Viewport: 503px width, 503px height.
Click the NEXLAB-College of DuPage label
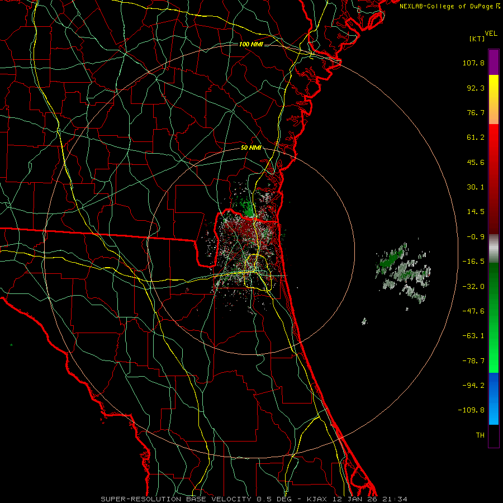[x=447, y=6]
